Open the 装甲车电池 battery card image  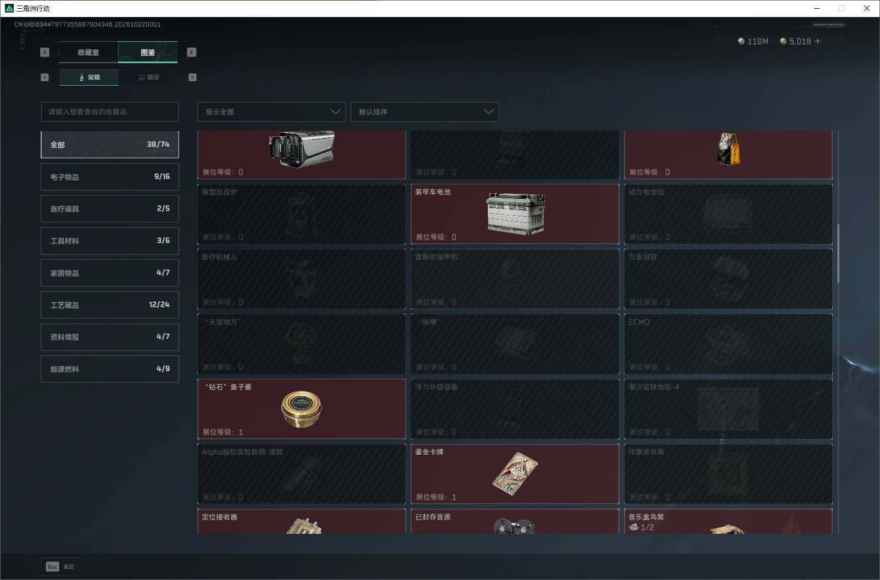click(516, 214)
